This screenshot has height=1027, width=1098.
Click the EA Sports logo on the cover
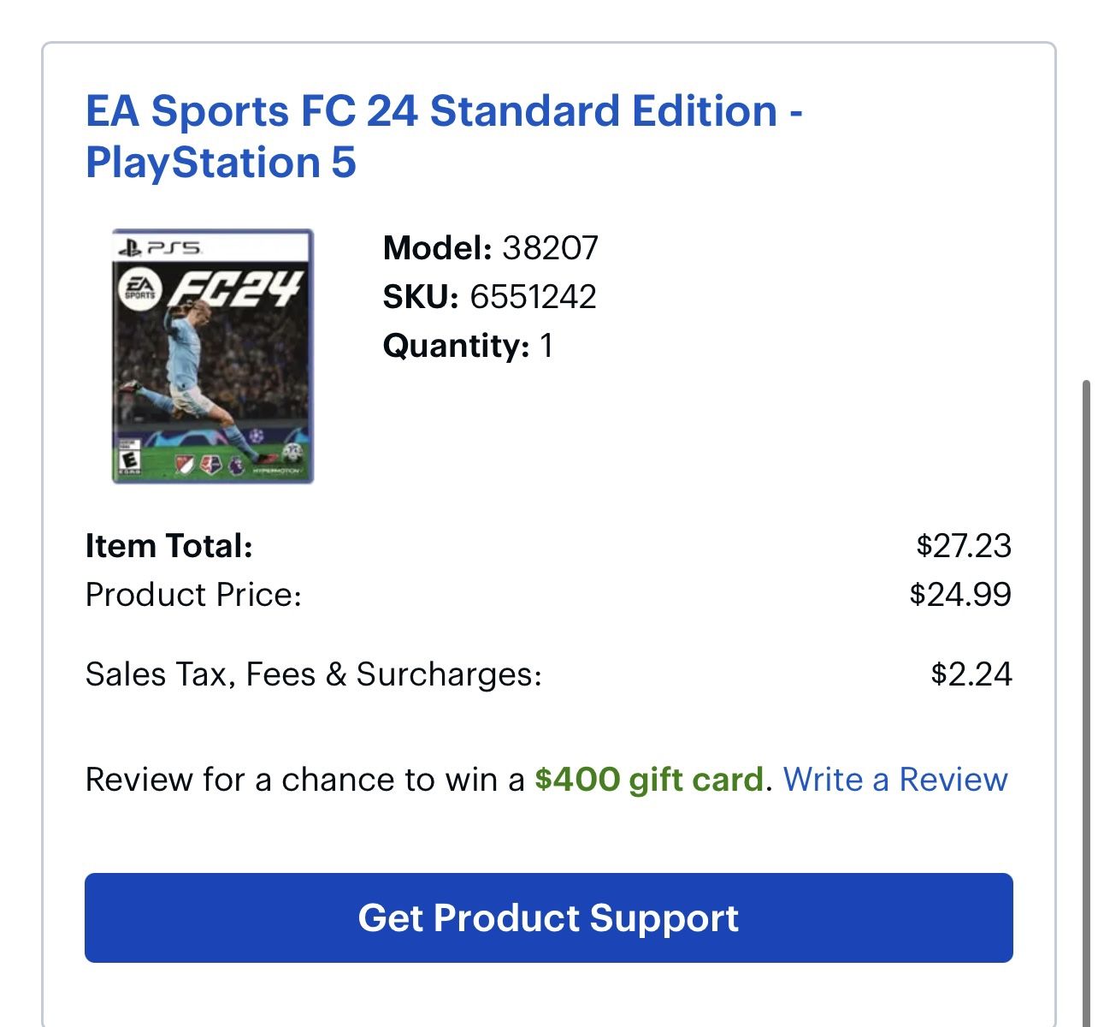coord(140,288)
